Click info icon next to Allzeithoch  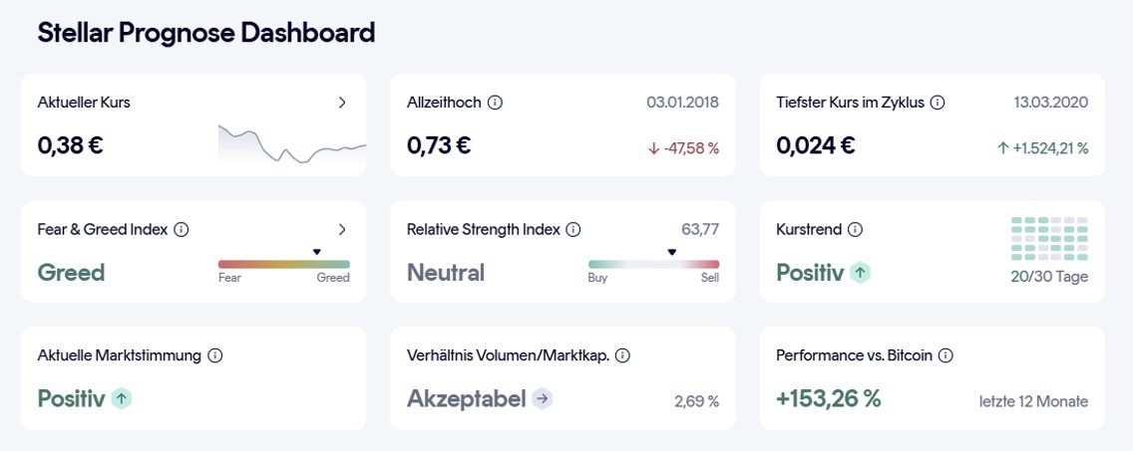point(495,103)
